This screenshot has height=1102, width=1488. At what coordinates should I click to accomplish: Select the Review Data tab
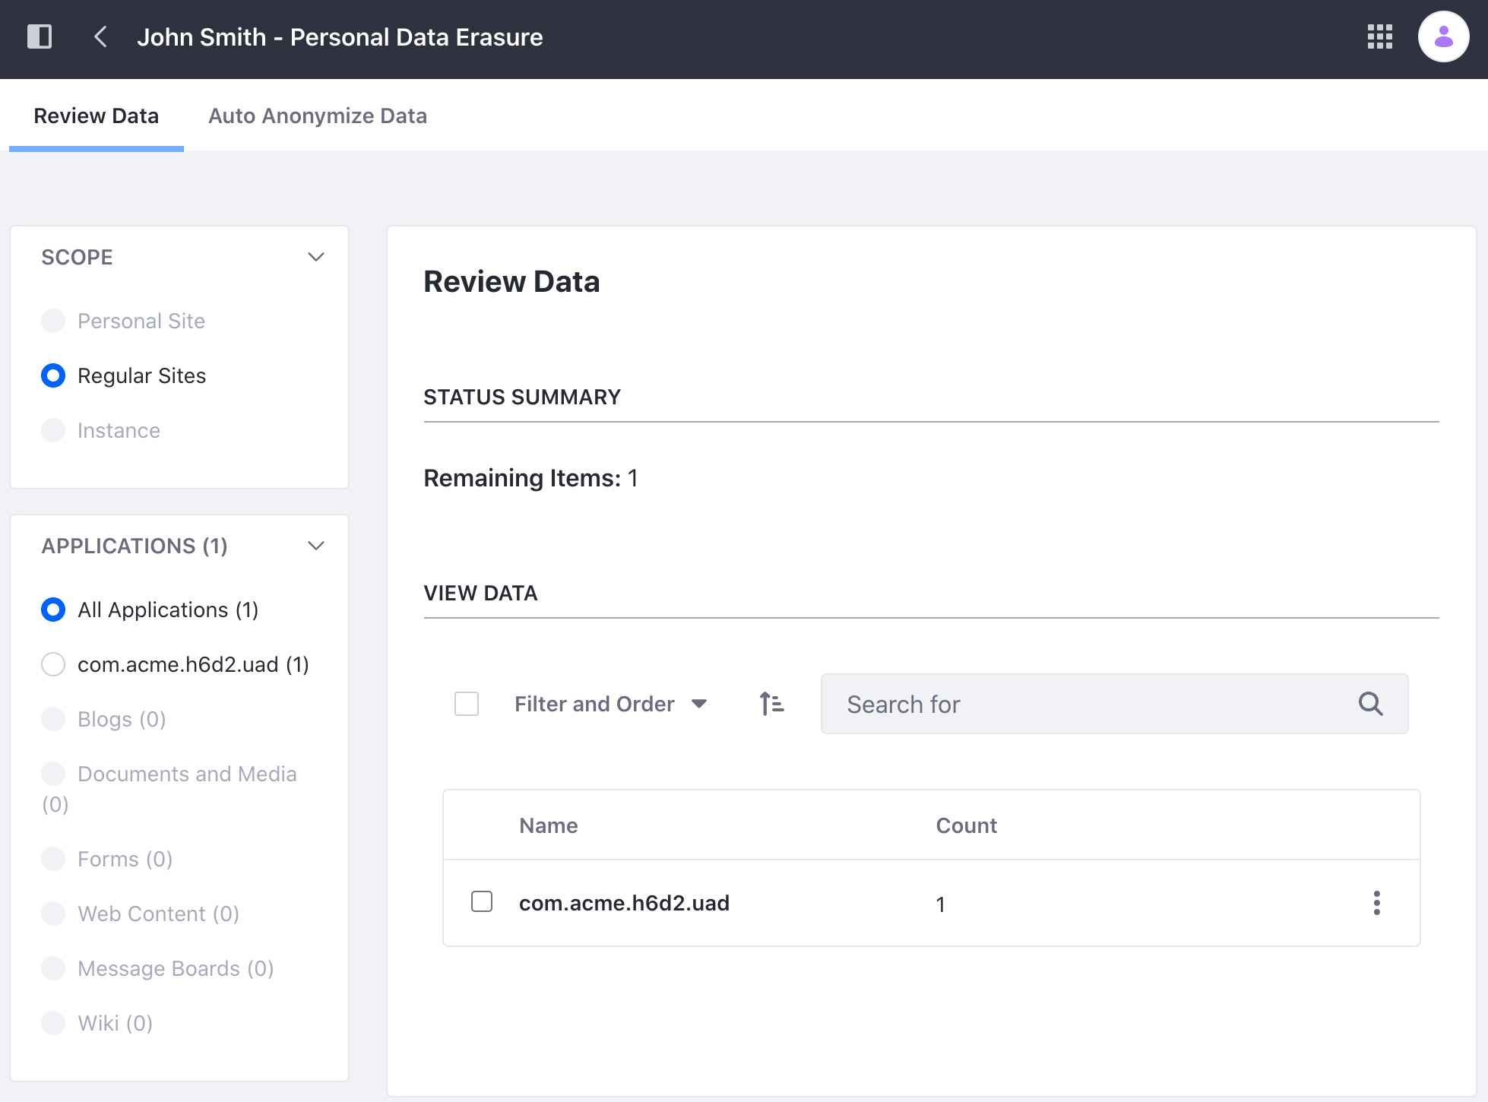click(x=96, y=116)
